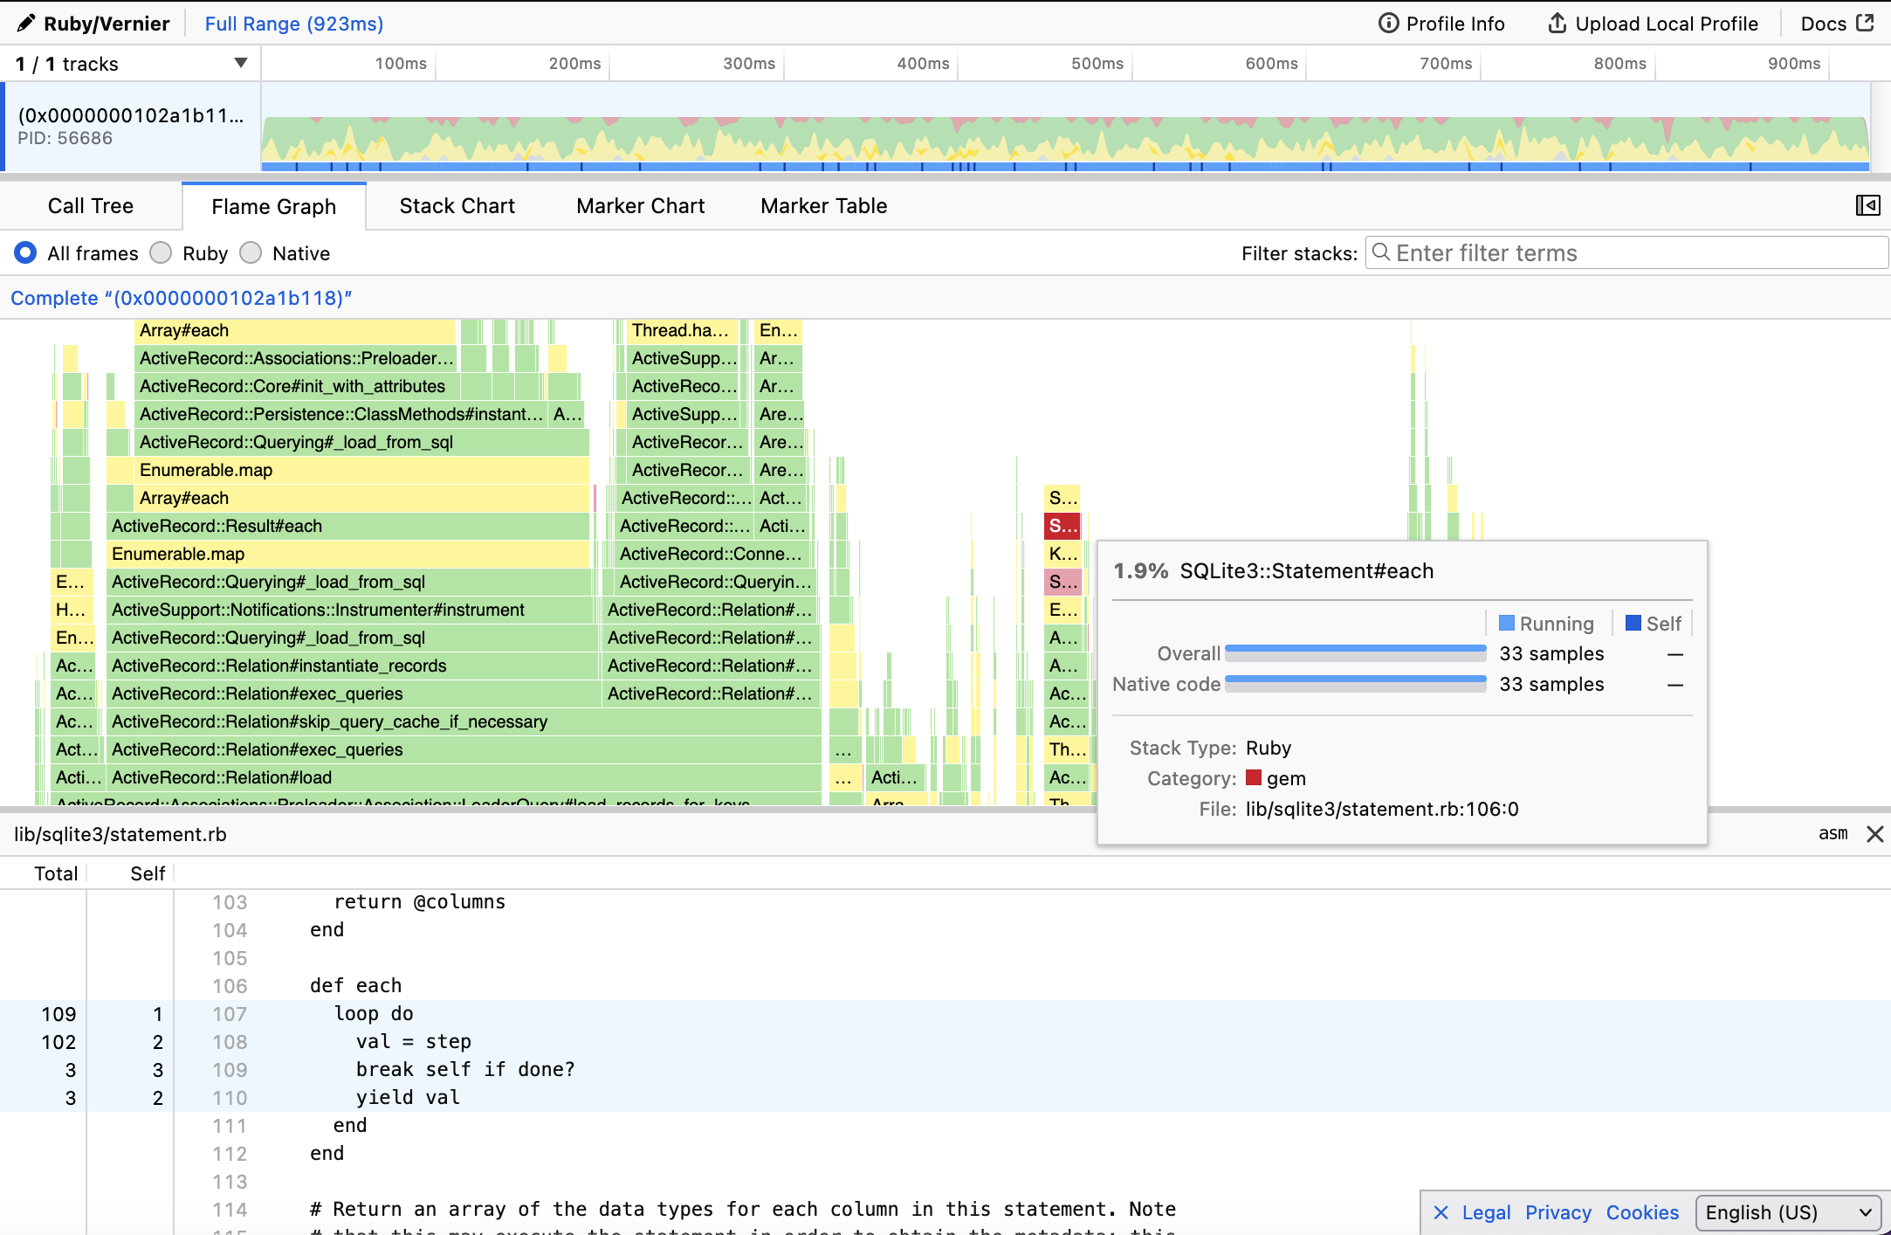This screenshot has height=1235, width=1891.
Task: Select the Native frames radio button
Action: pos(251,253)
